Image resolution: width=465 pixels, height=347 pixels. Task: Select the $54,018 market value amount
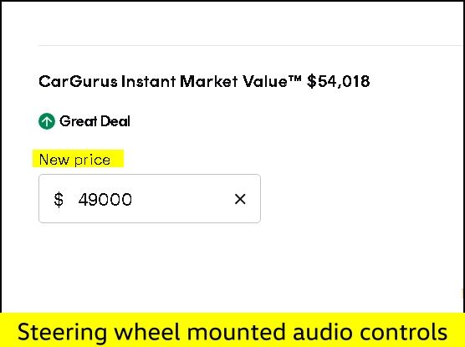click(x=339, y=81)
